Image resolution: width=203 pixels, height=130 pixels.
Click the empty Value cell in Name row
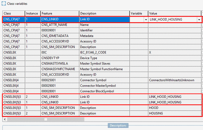[175, 25]
